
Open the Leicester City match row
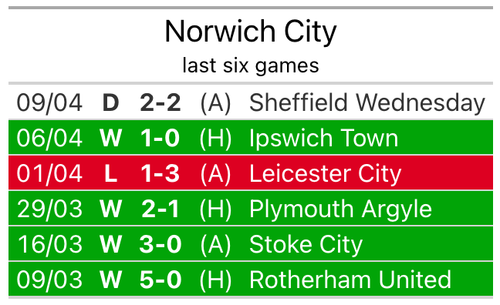click(251, 173)
